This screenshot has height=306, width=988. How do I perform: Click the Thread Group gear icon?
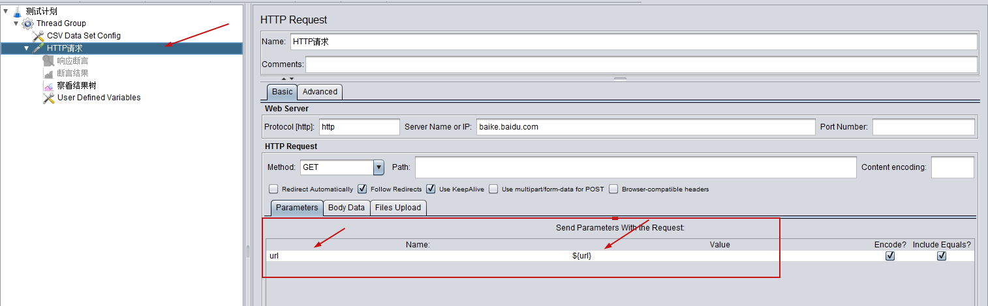(x=27, y=23)
